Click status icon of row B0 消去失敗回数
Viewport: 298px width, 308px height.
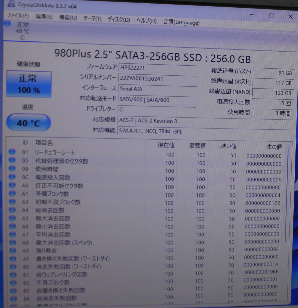tap(13, 266)
